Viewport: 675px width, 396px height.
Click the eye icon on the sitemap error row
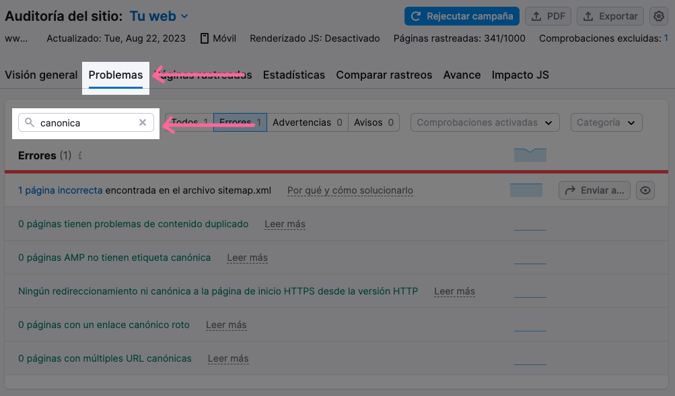coord(644,190)
